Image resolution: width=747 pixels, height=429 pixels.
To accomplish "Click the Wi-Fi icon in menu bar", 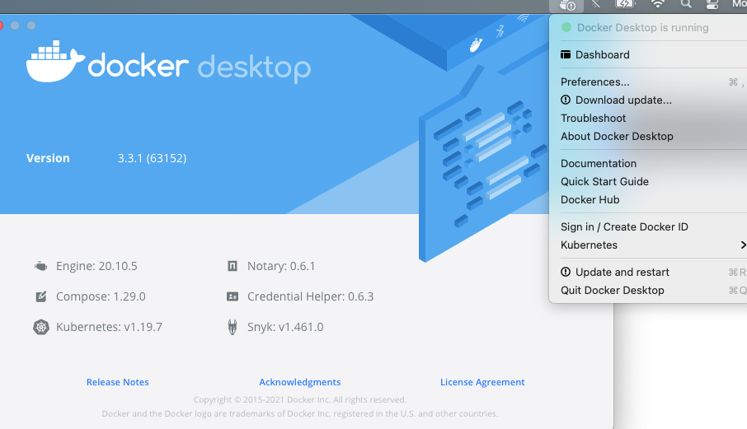I will tap(657, 4).
